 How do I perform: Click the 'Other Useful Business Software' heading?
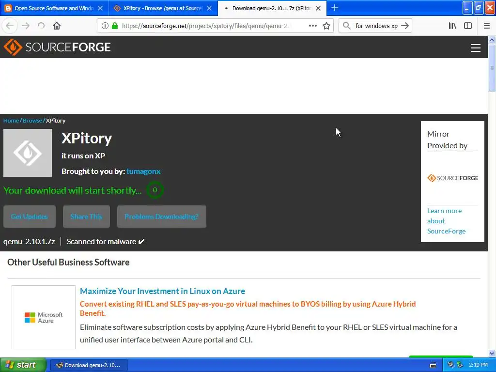(x=68, y=262)
